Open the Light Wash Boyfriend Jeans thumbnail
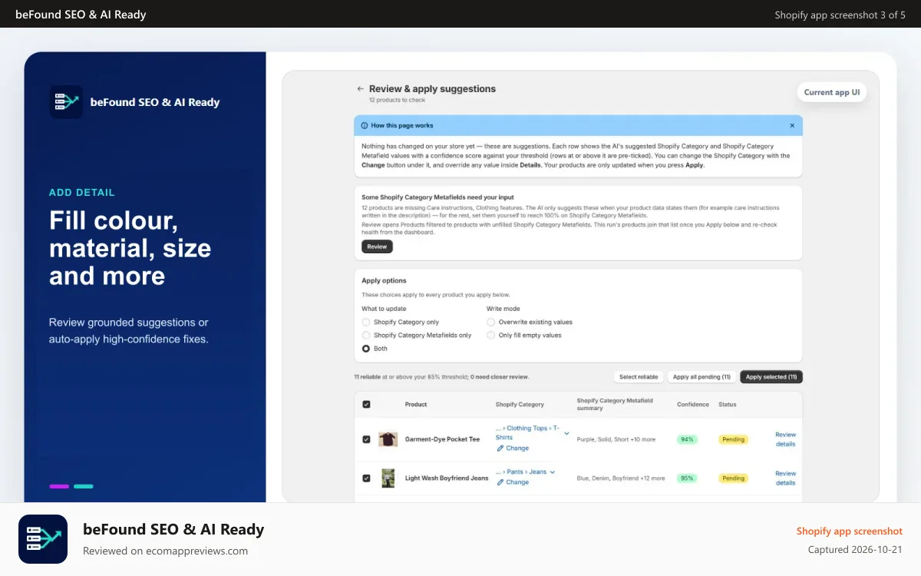 388,478
